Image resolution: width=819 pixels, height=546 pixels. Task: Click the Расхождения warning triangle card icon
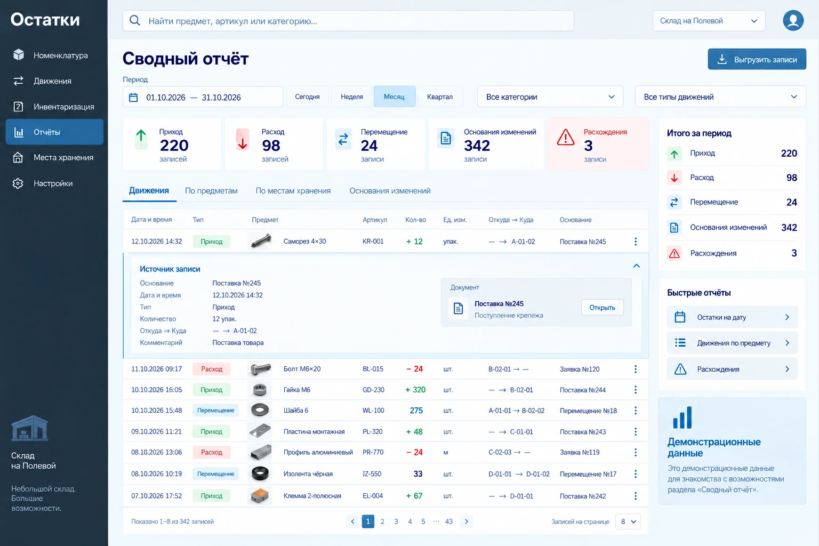coord(566,138)
